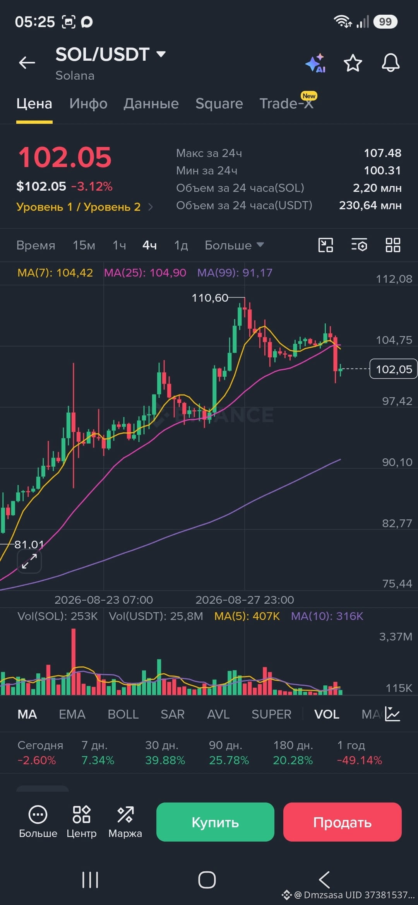Select the 1д timeframe

[x=181, y=245]
